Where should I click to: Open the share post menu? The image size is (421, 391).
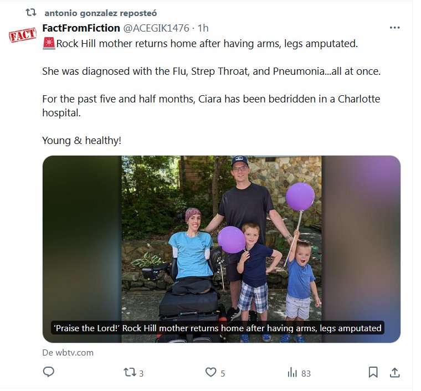394,373
